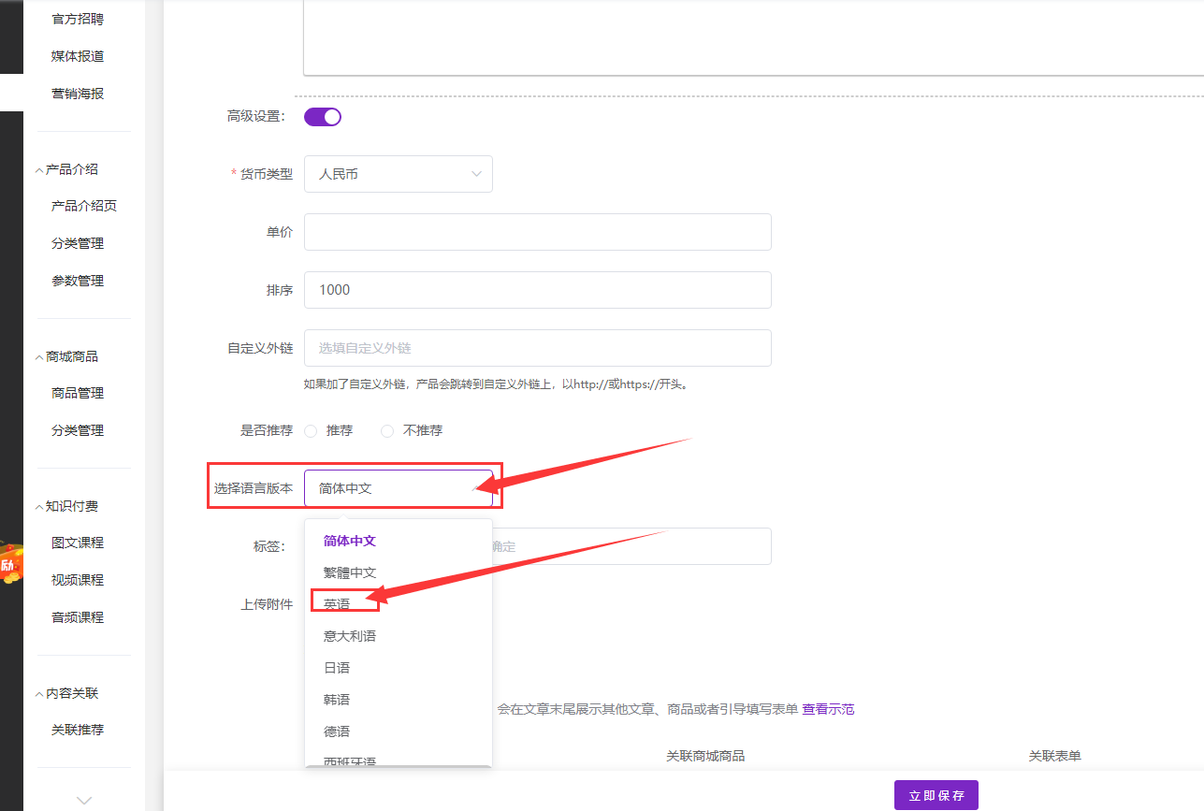Select the 不推荐 radio button

[x=387, y=431]
